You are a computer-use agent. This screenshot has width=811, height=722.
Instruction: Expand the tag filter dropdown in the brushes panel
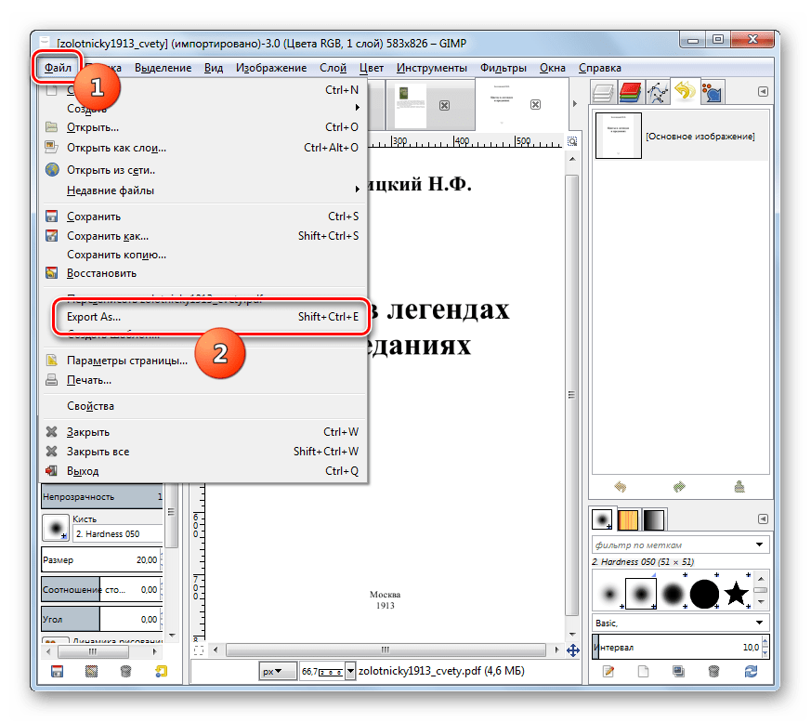pos(759,545)
